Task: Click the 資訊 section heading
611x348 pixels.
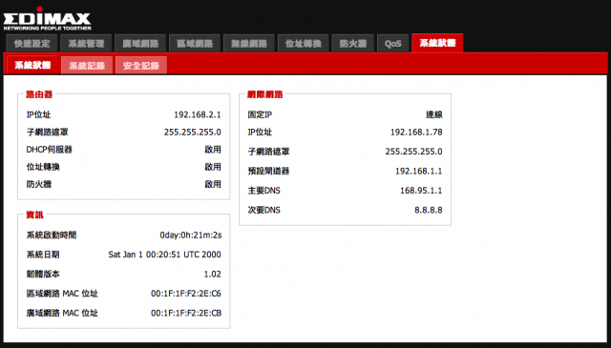Action: pyautogui.click(x=34, y=215)
